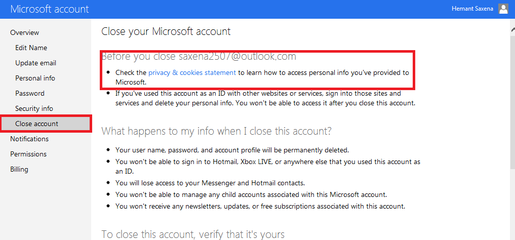Screen dimensions: 515x240
Task: Click the 'What happens to my info' heading
Action: (216, 131)
